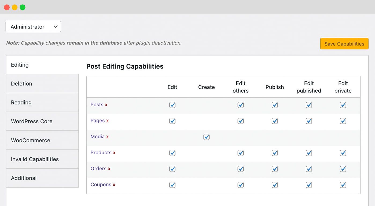Remove the Posts row using its x icon

coord(106,105)
